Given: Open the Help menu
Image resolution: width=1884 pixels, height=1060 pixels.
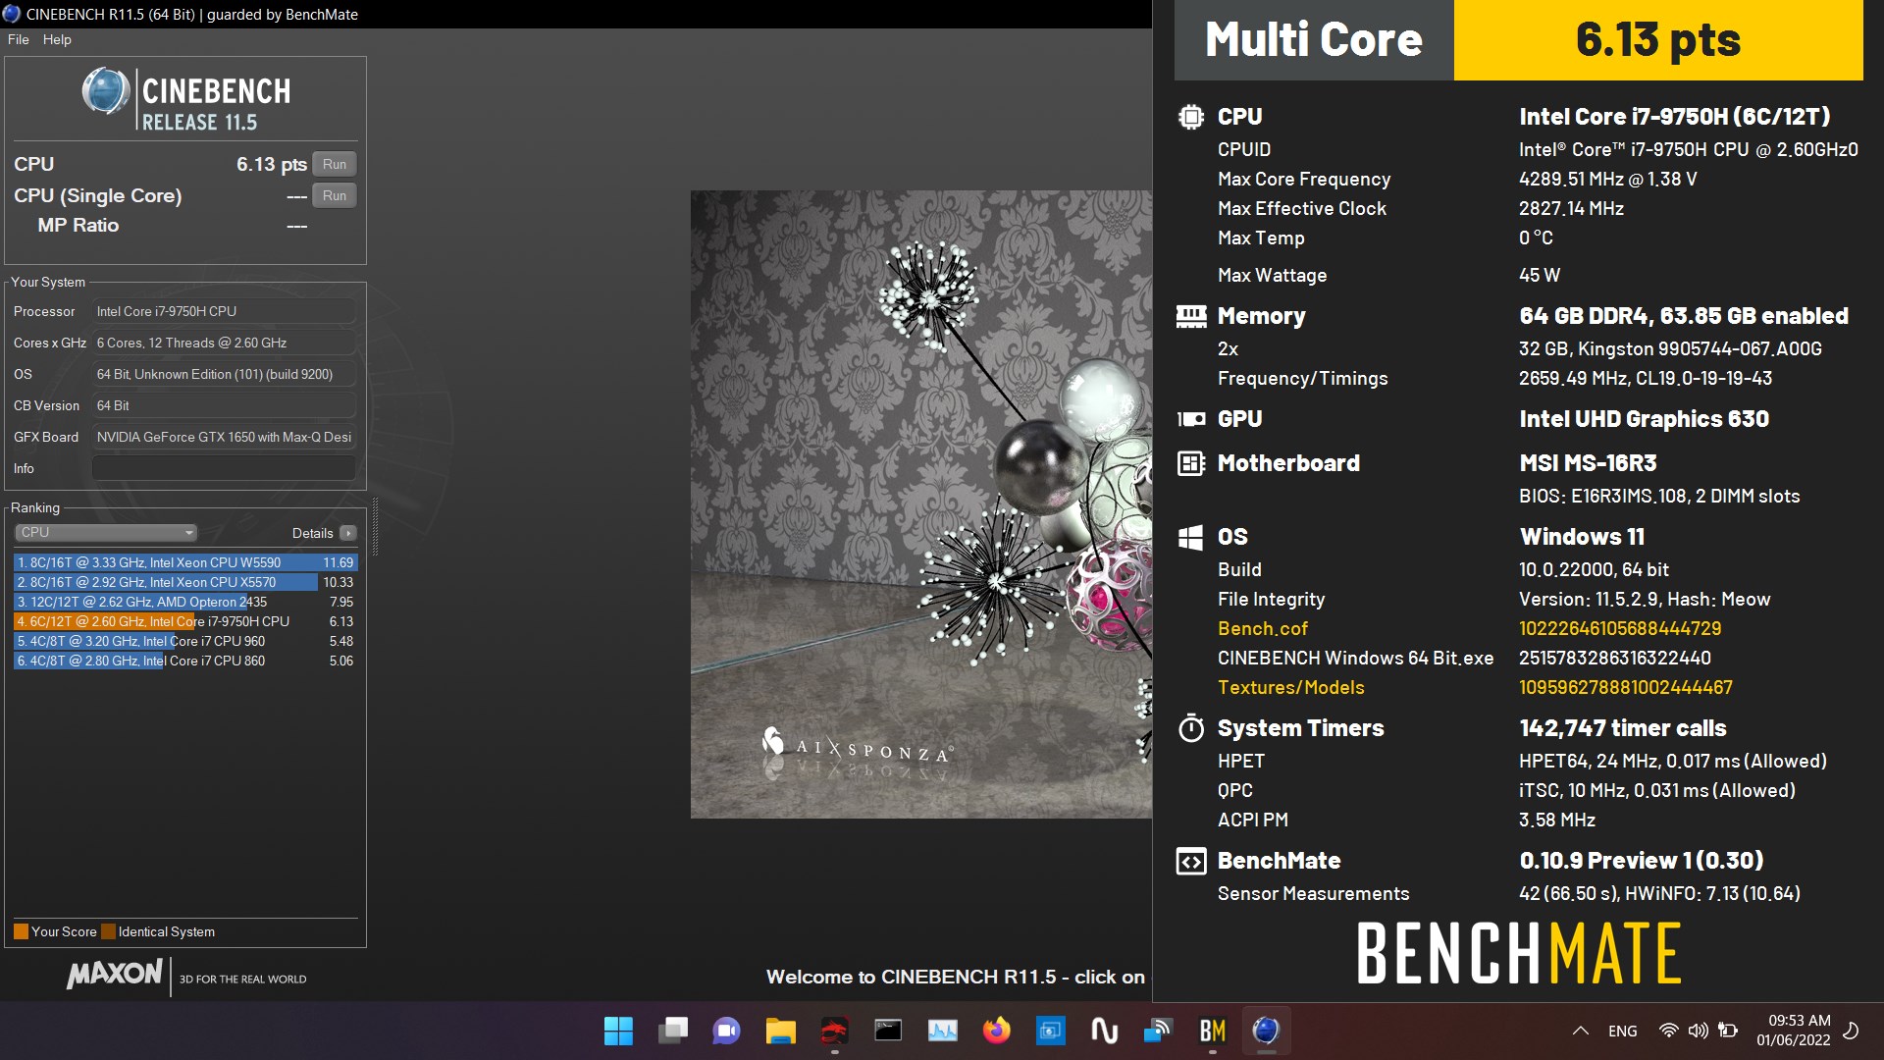Looking at the screenshot, I should point(57,39).
